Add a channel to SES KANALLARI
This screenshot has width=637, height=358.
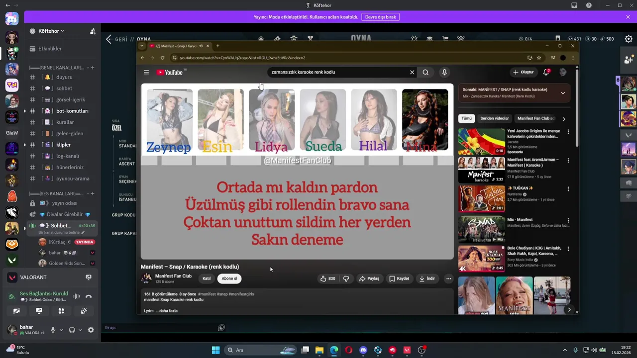click(92, 193)
